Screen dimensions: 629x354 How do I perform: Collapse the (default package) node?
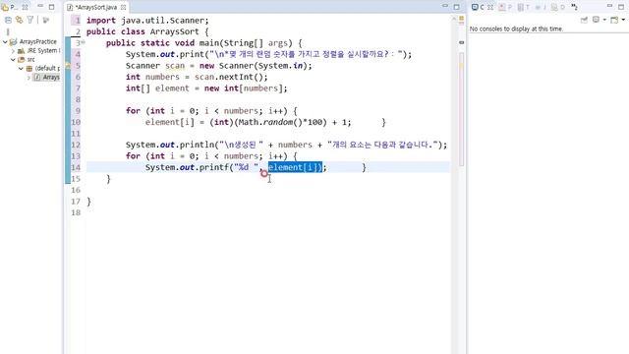click(21, 68)
